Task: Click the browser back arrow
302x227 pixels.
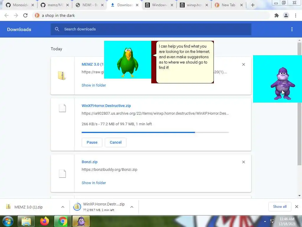Action: [6, 15]
